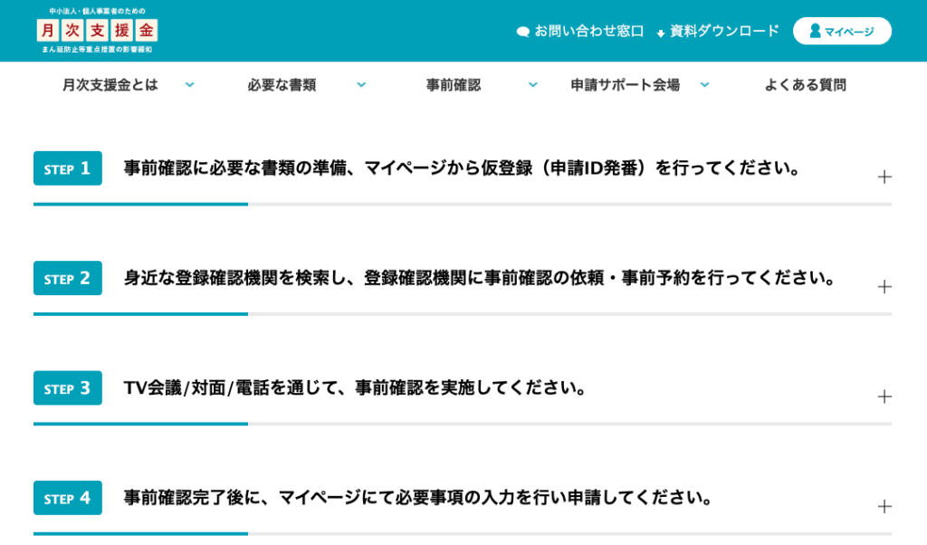Click the 月次支援金 site logo
Image resolution: width=927 pixels, height=545 pixels.
[97, 30]
